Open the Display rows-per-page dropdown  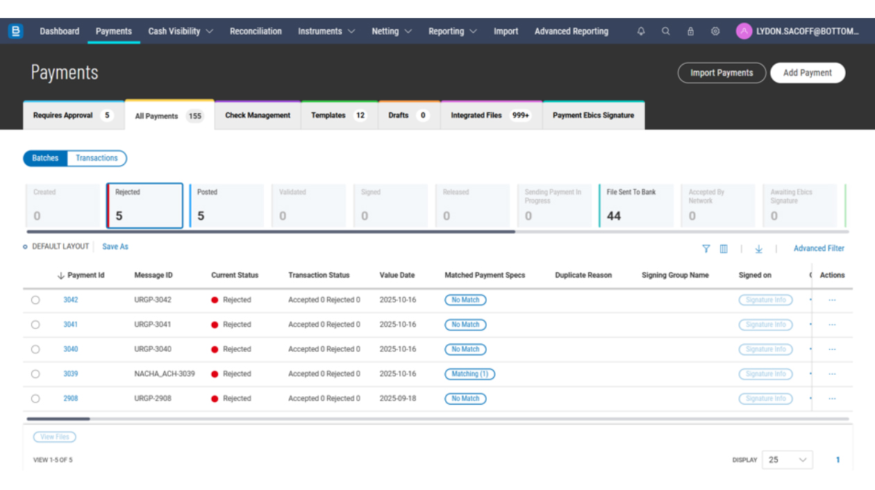click(787, 459)
